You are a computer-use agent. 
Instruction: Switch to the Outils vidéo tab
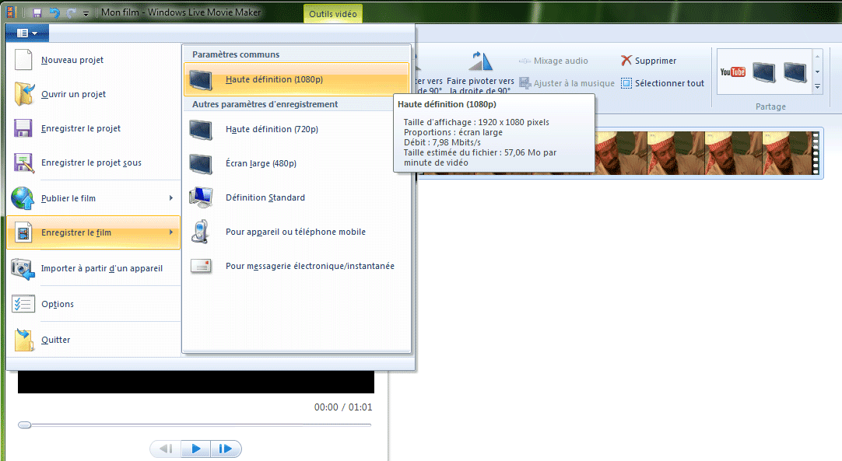(333, 14)
